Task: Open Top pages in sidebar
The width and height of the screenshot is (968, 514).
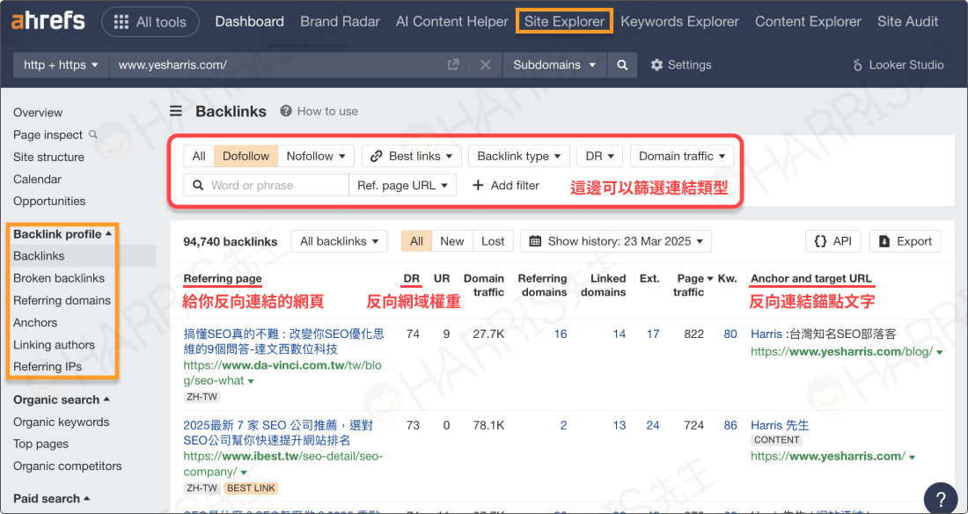Action: 40,444
